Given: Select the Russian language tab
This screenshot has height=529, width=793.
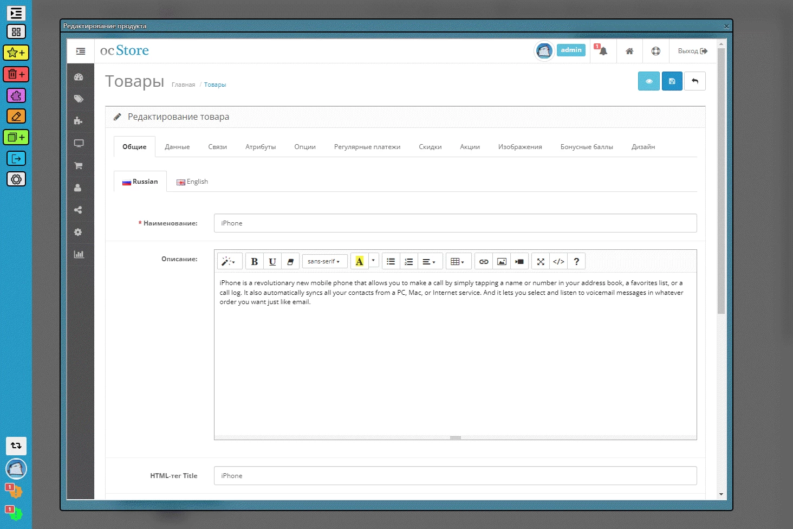Looking at the screenshot, I should click(x=140, y=182).
